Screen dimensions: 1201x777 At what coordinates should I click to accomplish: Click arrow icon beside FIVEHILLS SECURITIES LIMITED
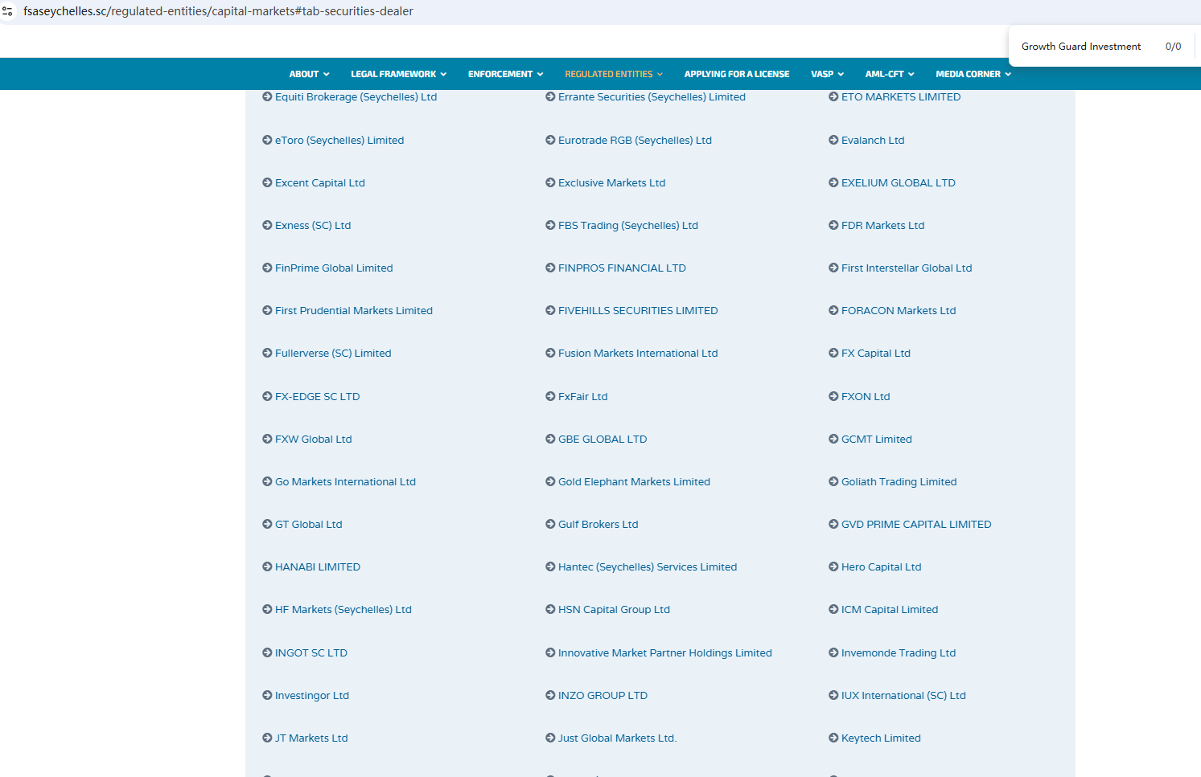(x=550, y=310)
